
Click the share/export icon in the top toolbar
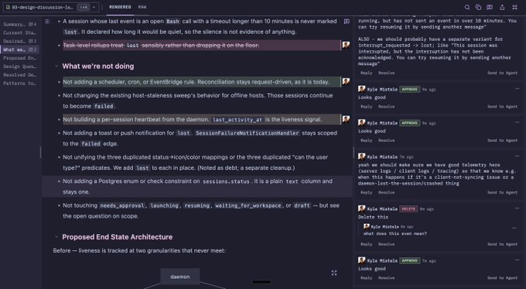coord(502,7)
